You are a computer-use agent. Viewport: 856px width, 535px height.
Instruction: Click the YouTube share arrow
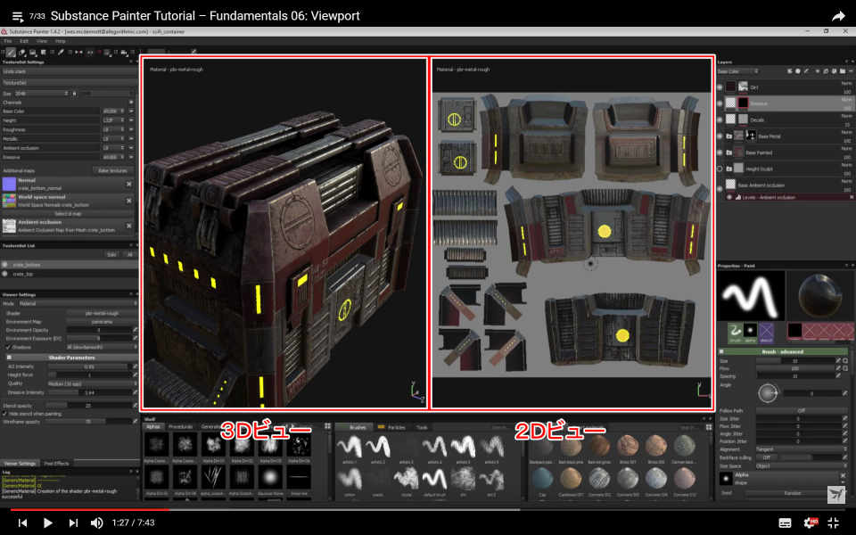click(838, 16)
